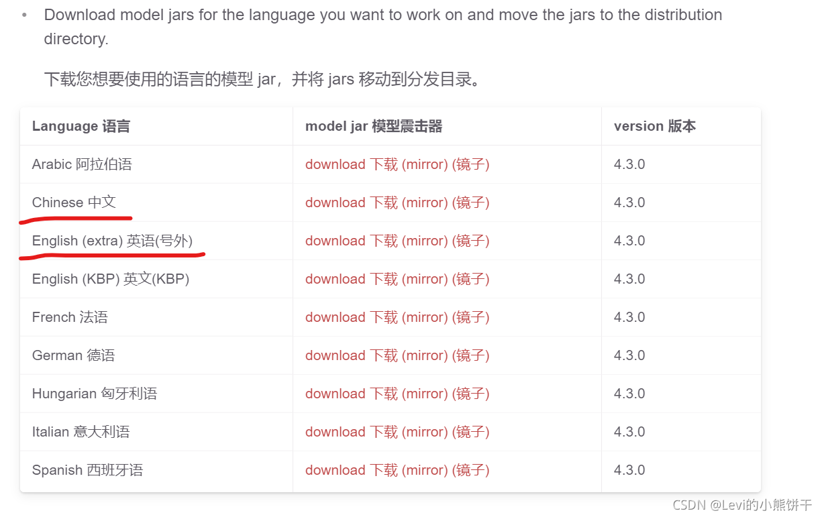Open the mirror link in the French row
Image resolution: width=822 pixels, height=517 pixels.
point(446,317)
